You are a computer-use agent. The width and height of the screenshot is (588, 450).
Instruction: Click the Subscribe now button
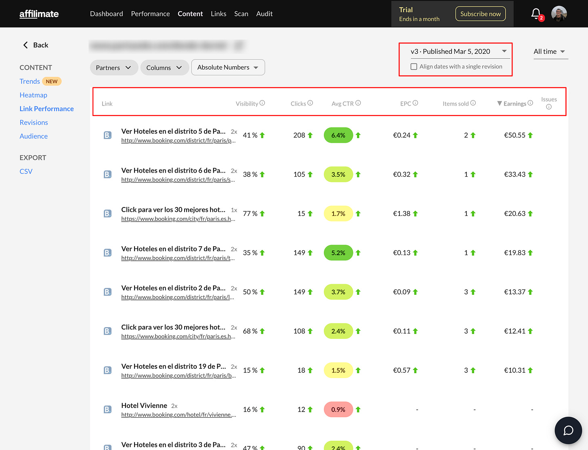(481, 14)
